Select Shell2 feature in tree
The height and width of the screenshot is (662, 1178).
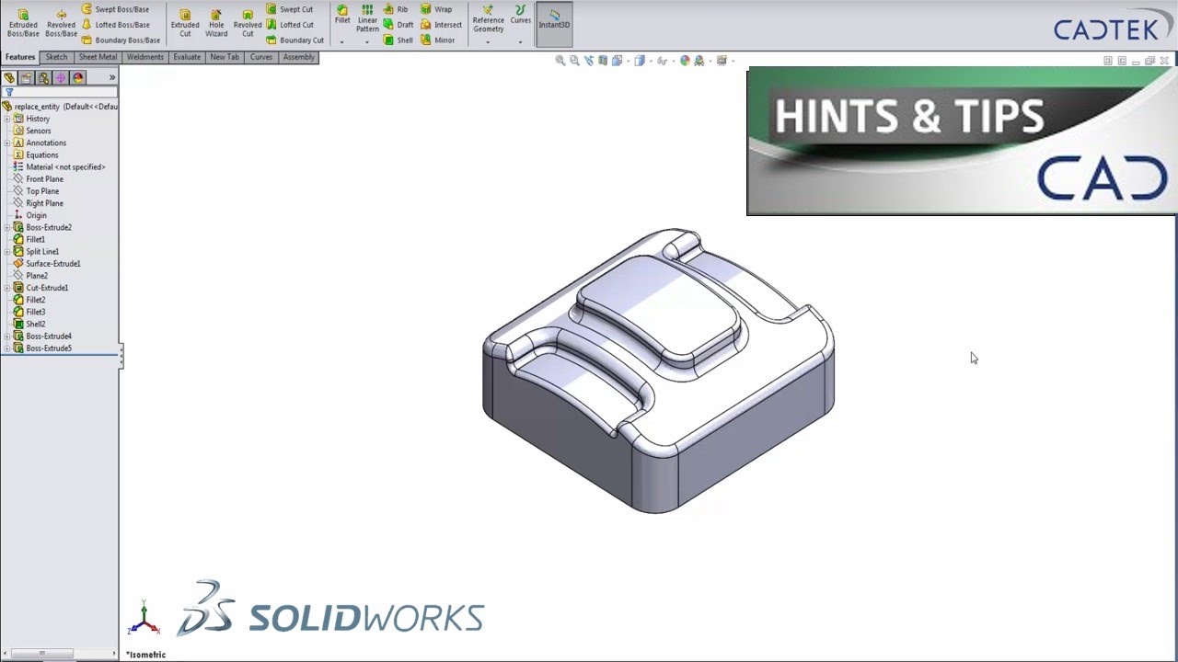29,325
